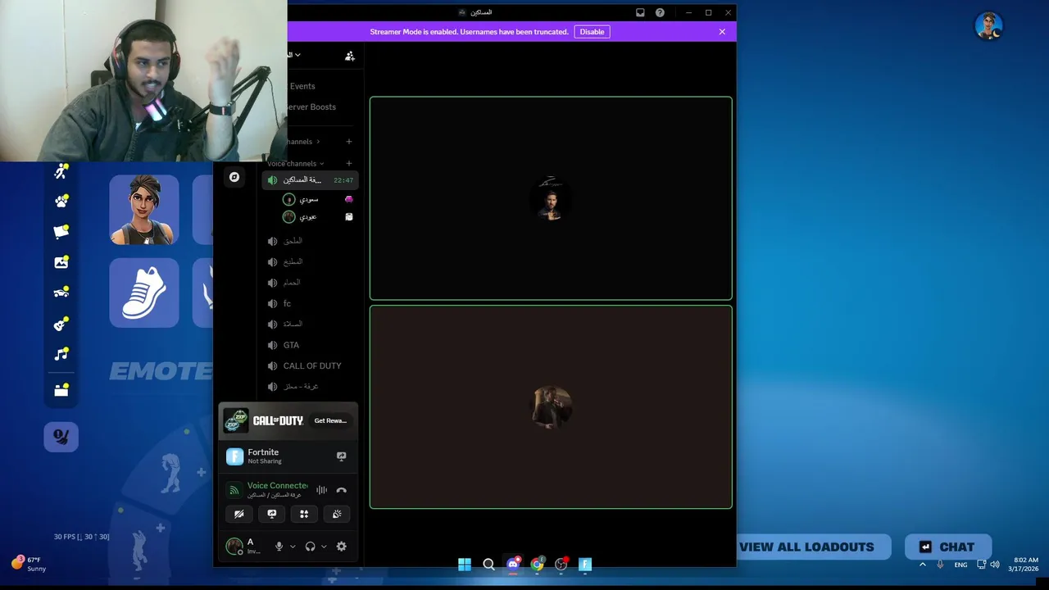The image size is (1049, 590).
Task: Select the active voice channel showing 22:47
Action: pyautogui.click(x=310, y=180)
